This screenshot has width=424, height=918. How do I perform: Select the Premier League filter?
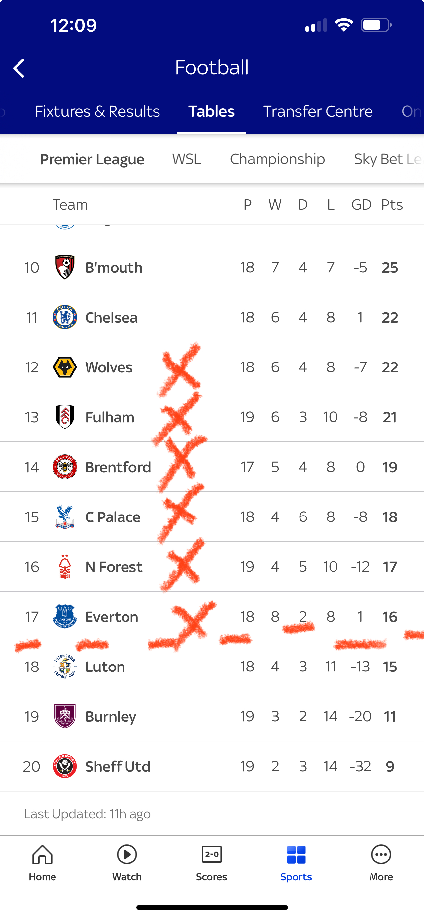[x=92, y=159]
